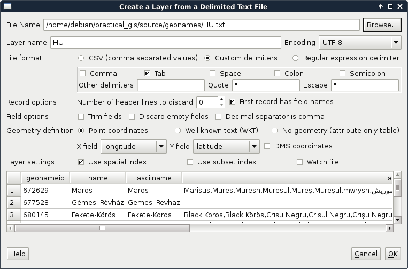Viewport: 408px width, 269px height.
Task: Enable DMS coordinates checkbox
Action: pos(267,146)
